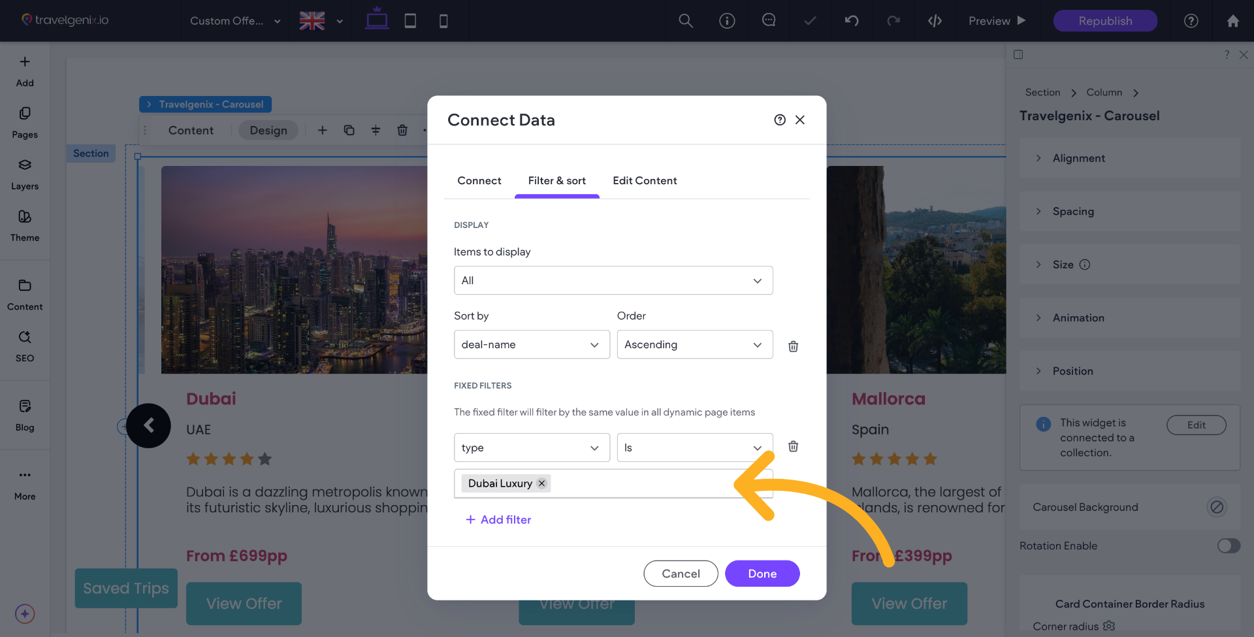Switch to mobile device view

[x=443, y=21]
